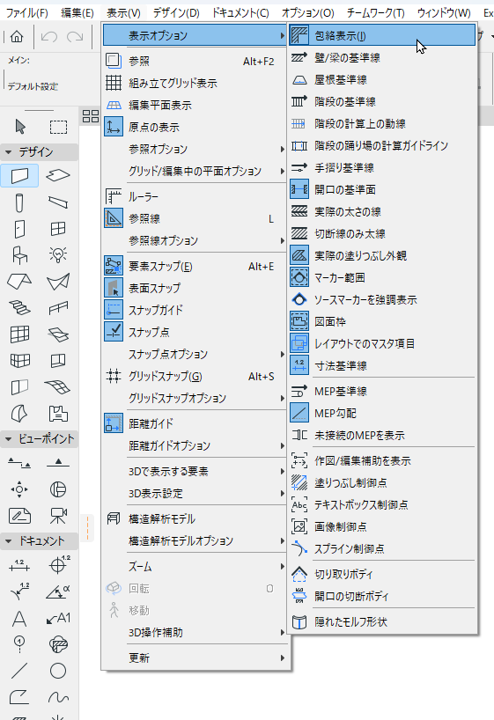Open the グリッドスナップオプション submenu

tap(195, 398)
